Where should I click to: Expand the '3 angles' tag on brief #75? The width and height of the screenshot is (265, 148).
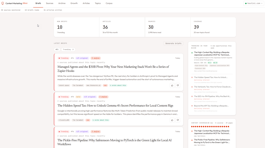(103, 97)
